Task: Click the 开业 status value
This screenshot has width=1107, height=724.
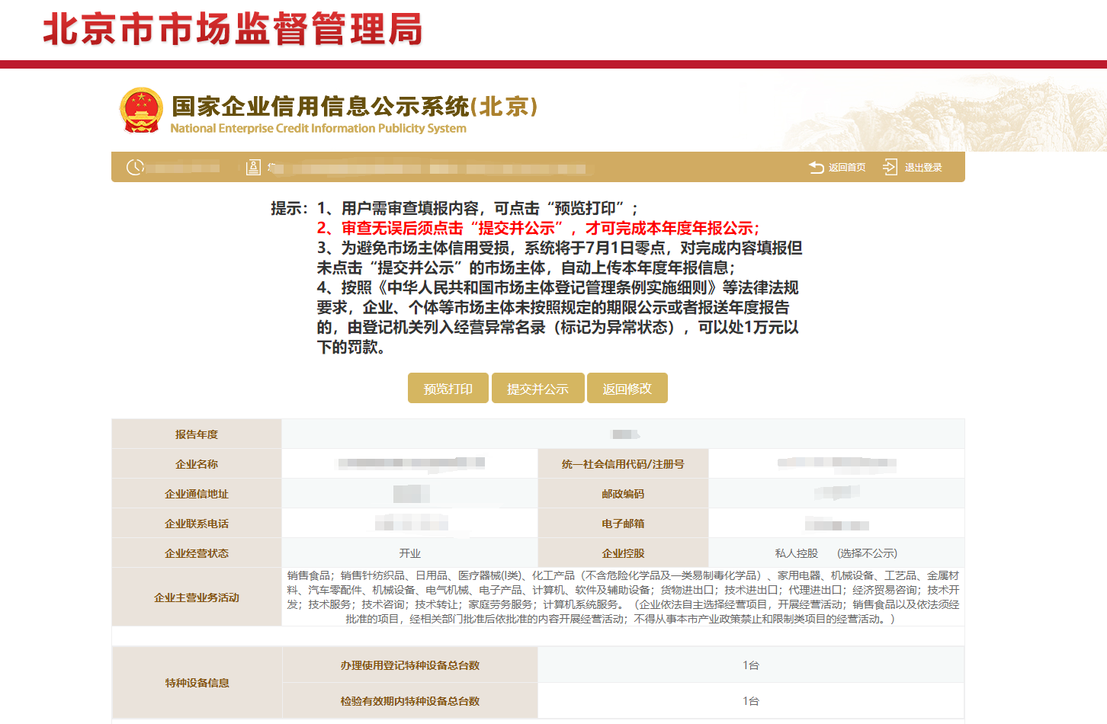Action: 410,553
